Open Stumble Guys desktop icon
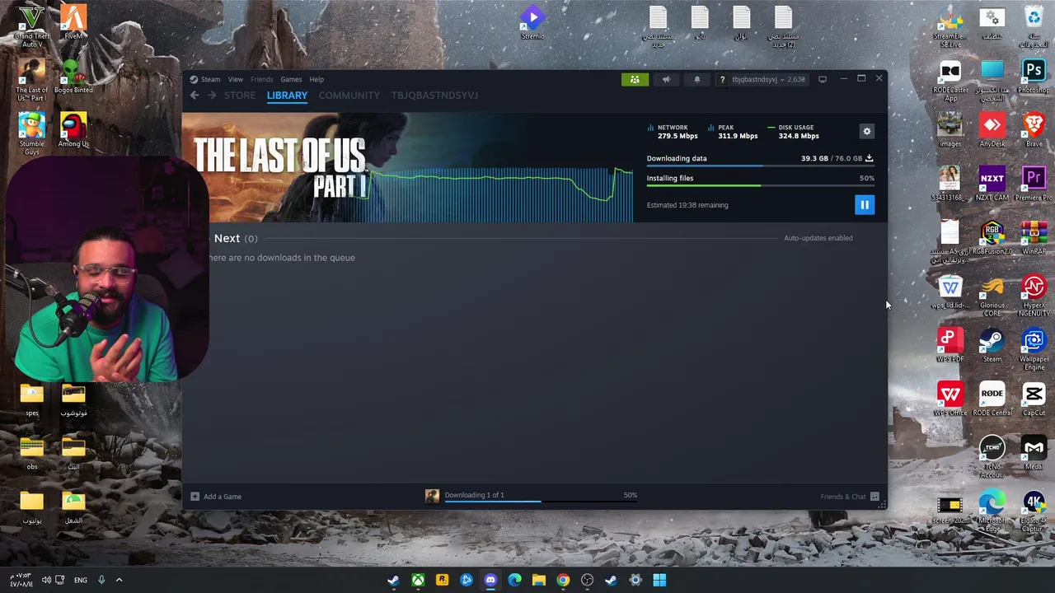1055x593 pixels. coord(31,133)
